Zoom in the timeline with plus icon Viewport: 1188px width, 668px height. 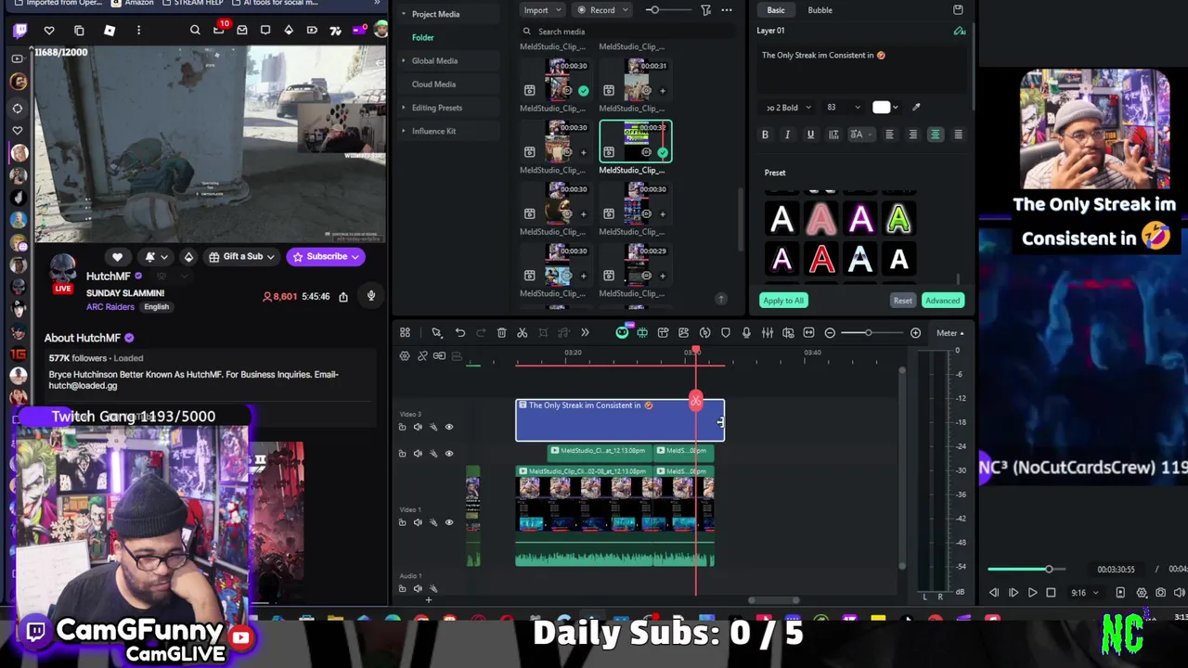tap(915, 332)
